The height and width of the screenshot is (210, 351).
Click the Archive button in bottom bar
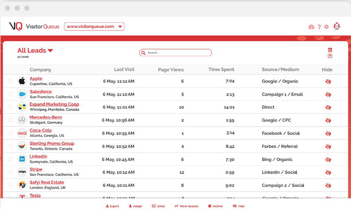coord(215,206)
